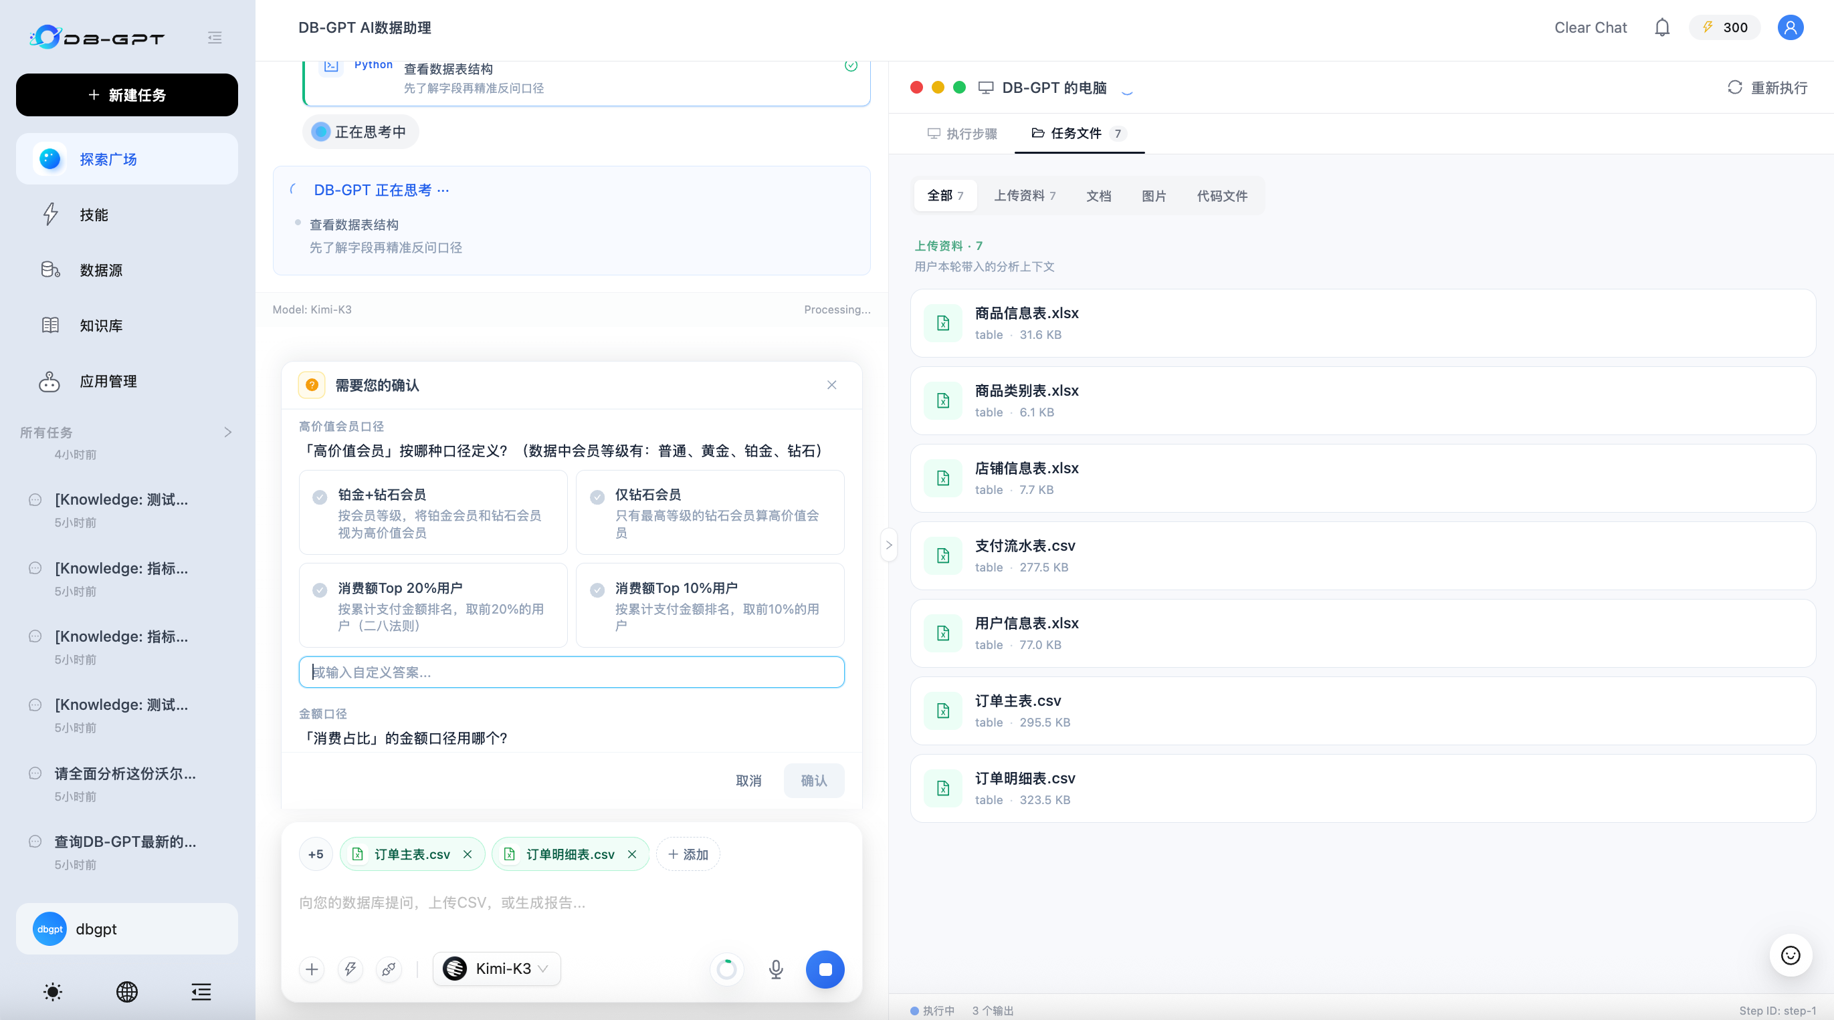1834x1020 pixels.
Task: Open the 商品类别表.xlsx file
Action: pyautogui.click(x=1362, y=400)
